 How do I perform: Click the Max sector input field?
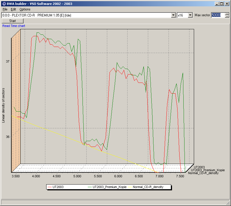pyautogui.click(x=218, y=15)
